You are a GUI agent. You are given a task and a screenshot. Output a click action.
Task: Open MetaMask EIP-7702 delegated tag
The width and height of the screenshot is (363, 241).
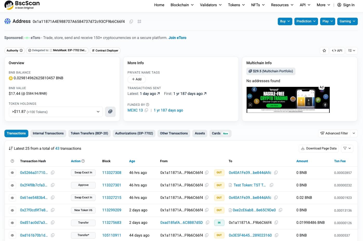(57, 50)
